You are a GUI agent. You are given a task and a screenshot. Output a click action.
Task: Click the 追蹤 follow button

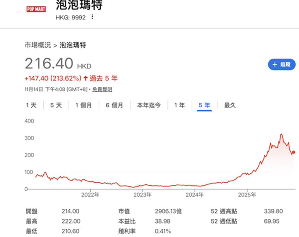pyautogui.click(x=281, y=64)
